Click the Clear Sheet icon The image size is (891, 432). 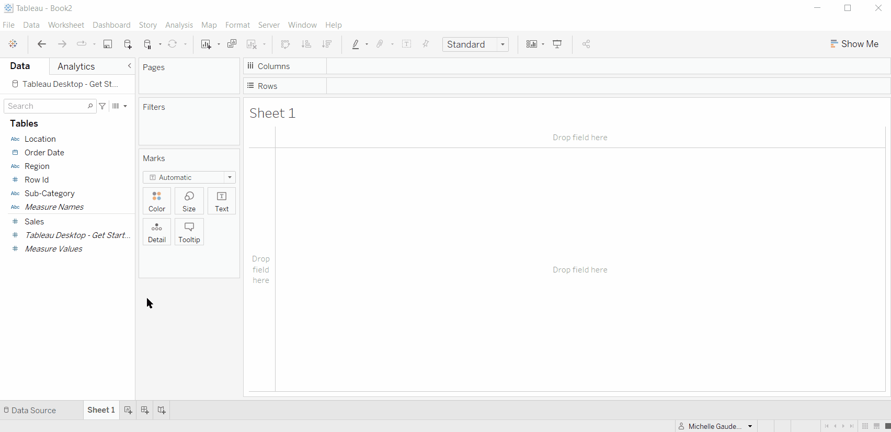pos(252,44)
